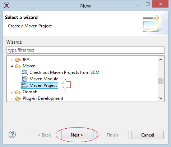Click the Plug-in Development folder icon
Screen dimensions: 171x147
18,98
